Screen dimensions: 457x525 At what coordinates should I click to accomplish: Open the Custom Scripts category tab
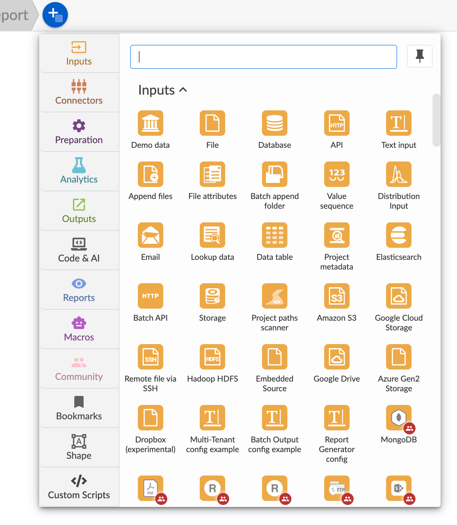(79, 487)
